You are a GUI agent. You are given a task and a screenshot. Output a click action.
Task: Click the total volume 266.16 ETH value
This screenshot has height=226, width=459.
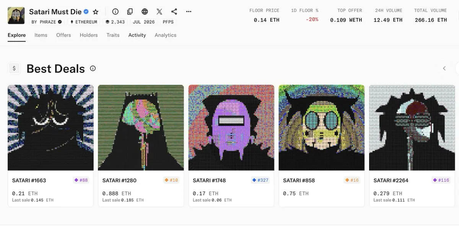point(431,20)
